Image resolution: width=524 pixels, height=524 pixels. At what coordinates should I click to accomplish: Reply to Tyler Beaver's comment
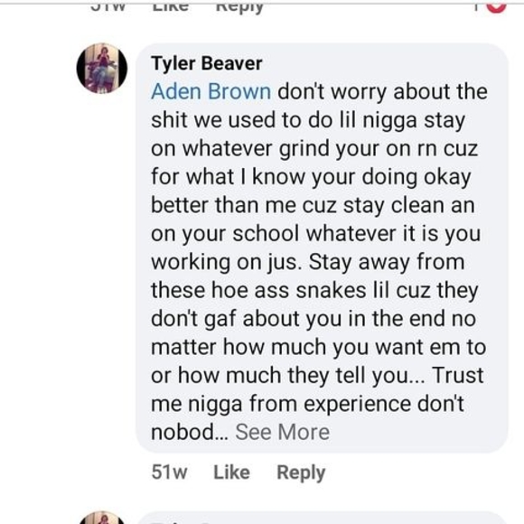(301, 473)
